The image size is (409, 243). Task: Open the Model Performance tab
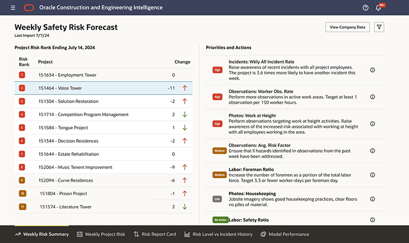point(284,234)
